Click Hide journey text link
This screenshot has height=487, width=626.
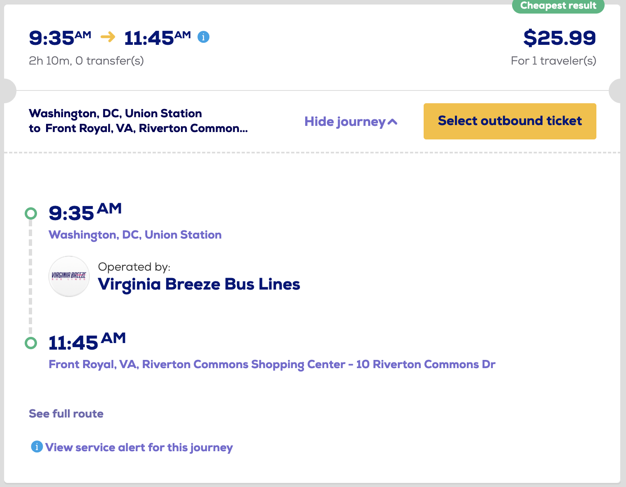click(345, 122)
